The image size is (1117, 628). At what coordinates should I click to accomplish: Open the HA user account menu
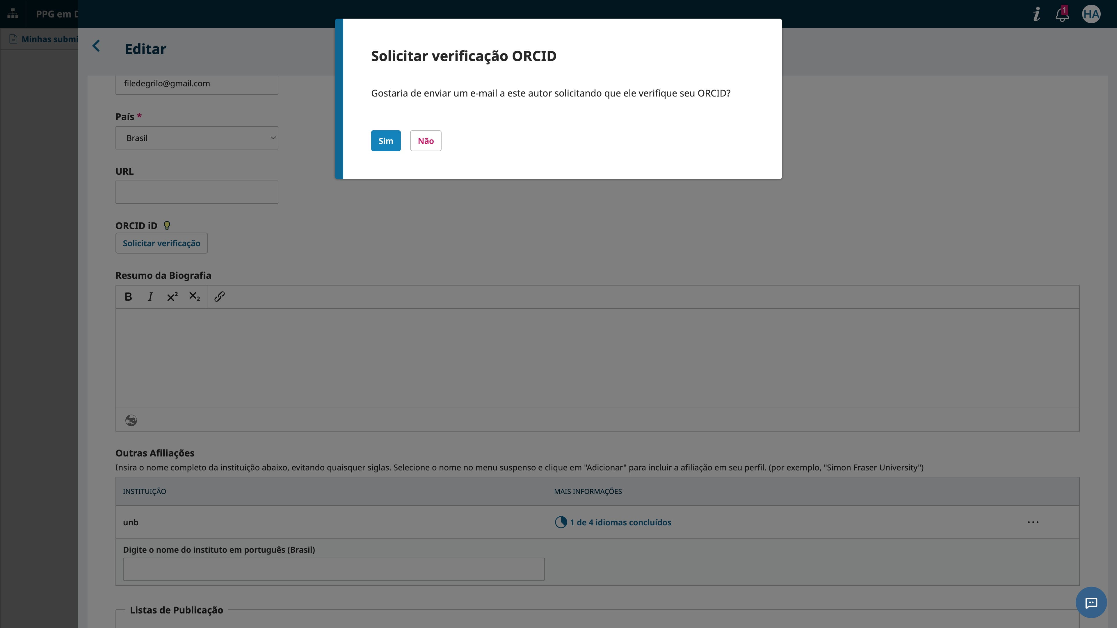pyautogui.click(x=1092, y=14)
